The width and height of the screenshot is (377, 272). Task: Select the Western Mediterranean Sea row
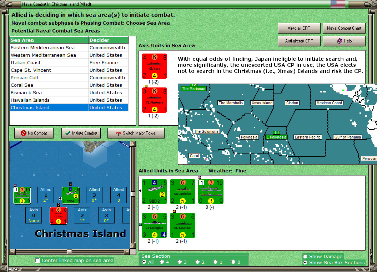pos(69,55)
